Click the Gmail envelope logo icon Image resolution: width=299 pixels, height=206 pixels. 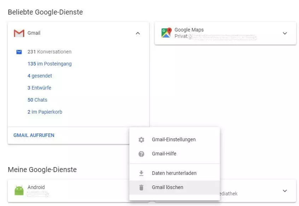pos(19,33)
